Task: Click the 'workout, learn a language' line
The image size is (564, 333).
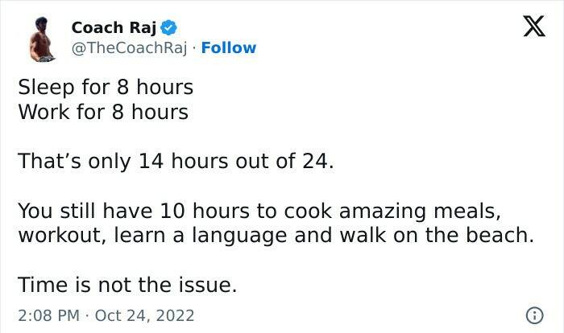Action: click(x=274, y=237)
